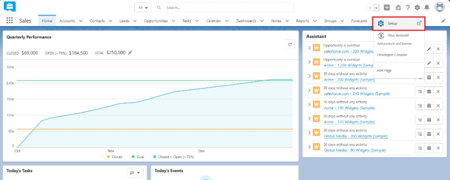The height and width of the screenshot is (180, 450).
Task: Click the global actions plus icon
Action: coord(387,8)
